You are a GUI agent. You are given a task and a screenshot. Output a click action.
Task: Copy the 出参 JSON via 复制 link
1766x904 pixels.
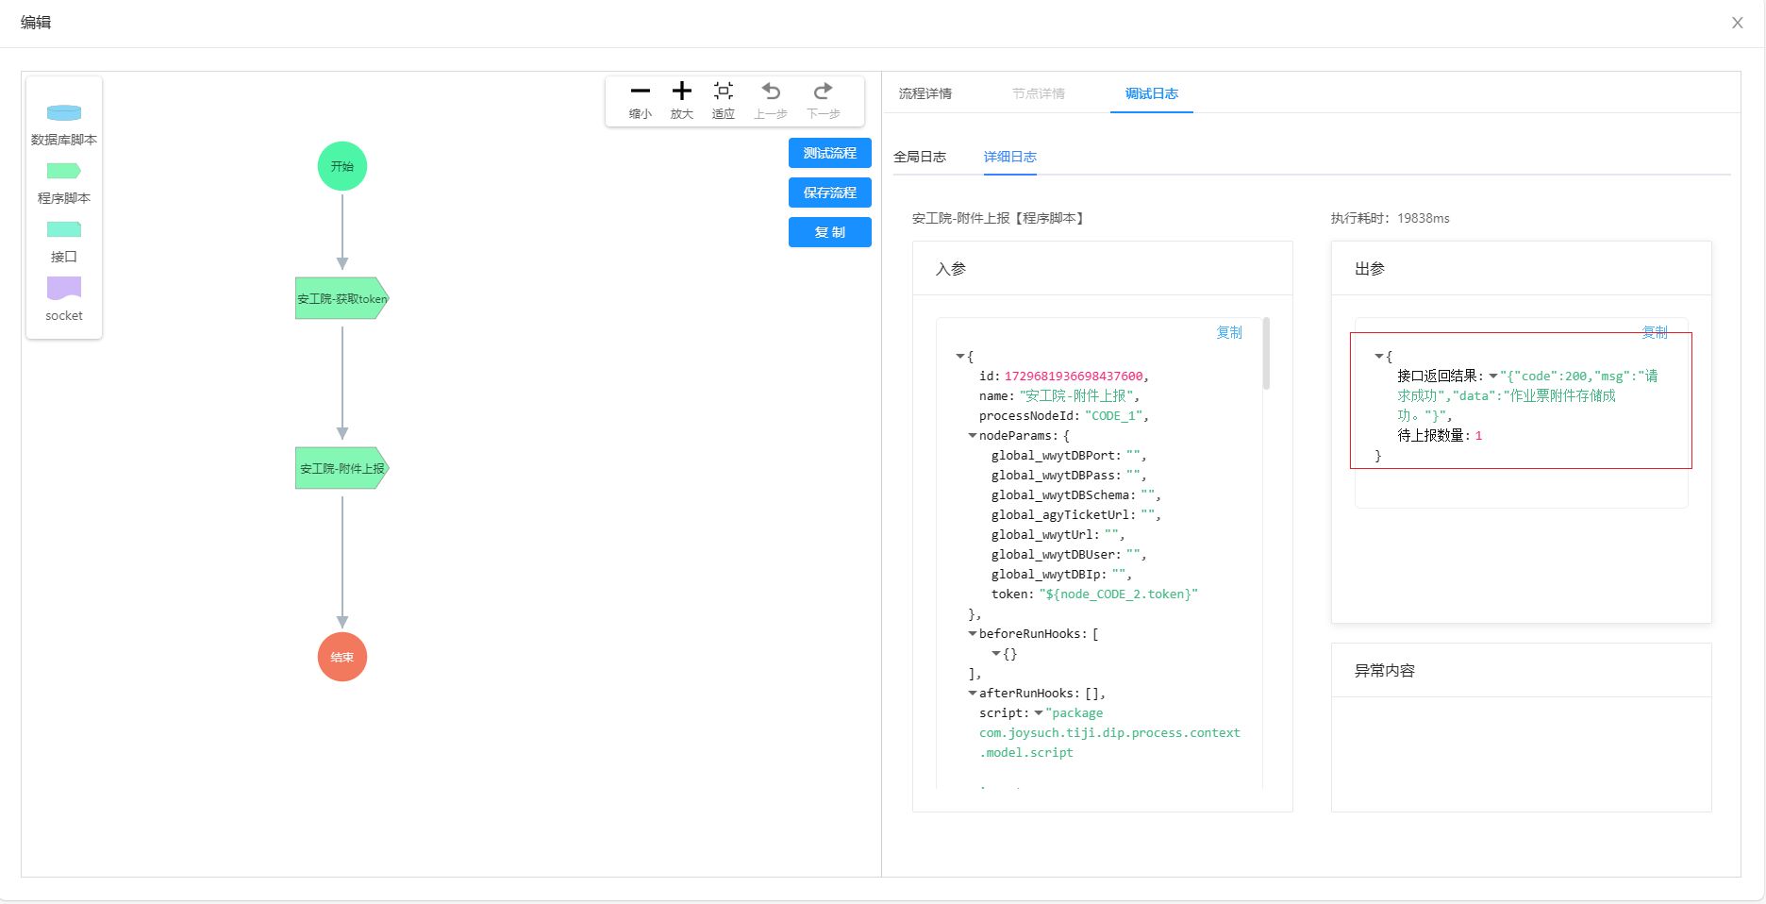tap(1655, 332)
